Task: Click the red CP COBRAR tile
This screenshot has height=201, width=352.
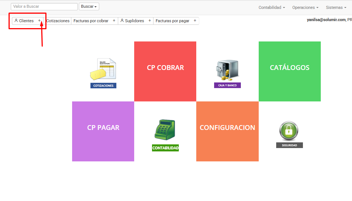Action: pos(165,71)
